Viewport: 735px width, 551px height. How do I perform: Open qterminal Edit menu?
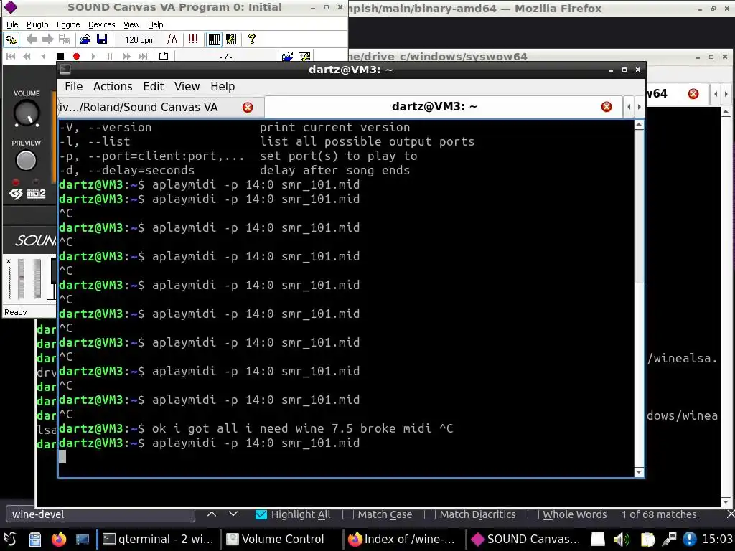154,87
